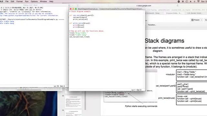Viewport: 207px width, 116px height.
Task: Switch to the Lecture Slides browser tab
Action: pos(174,13)
